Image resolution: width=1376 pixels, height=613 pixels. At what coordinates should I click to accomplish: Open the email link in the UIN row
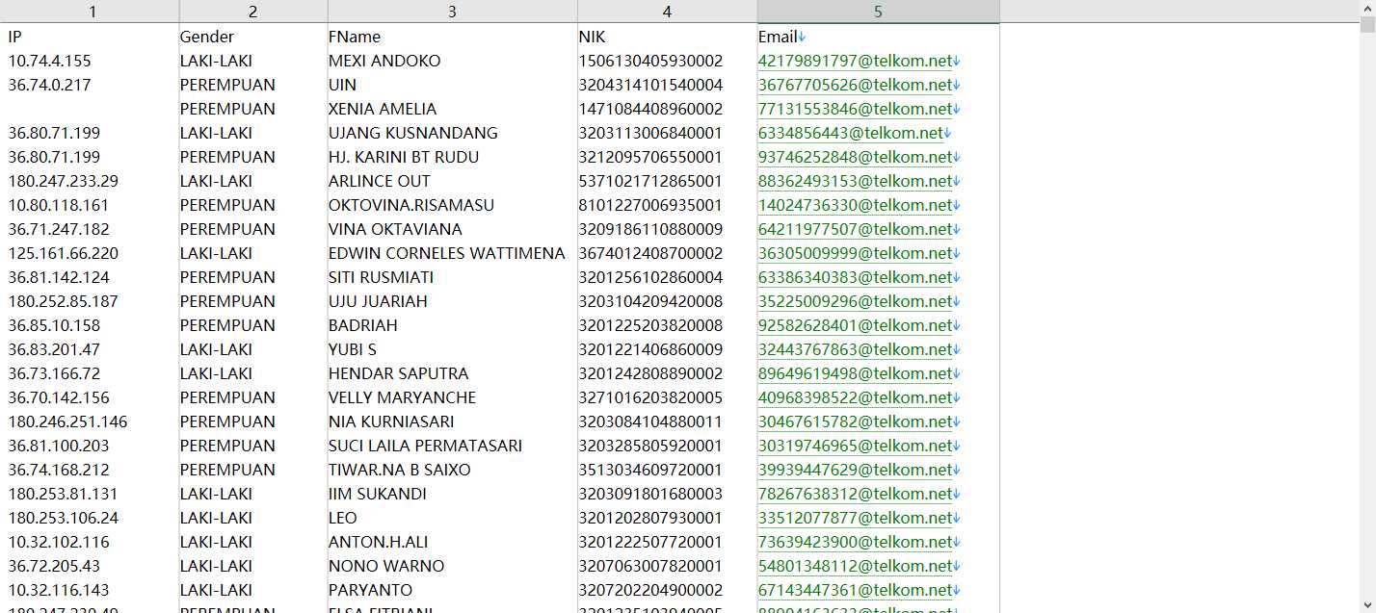click(x=855, y=85)
